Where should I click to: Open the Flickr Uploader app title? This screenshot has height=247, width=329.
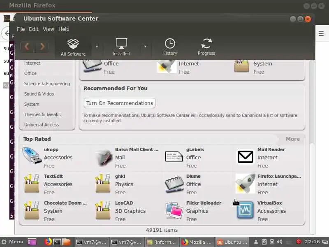coord(204,203)
